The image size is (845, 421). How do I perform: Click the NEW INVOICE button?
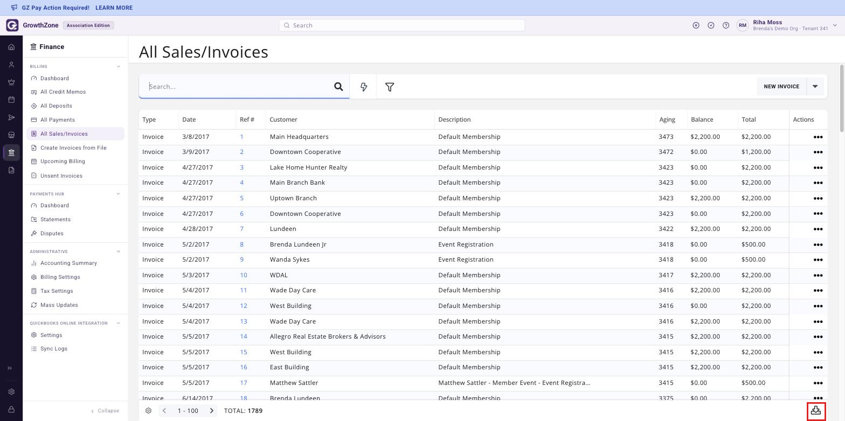tap(781, 87)
